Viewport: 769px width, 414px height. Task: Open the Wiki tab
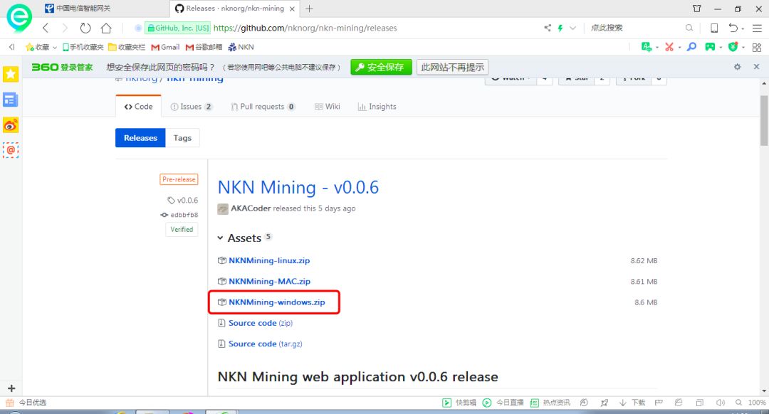327,106
